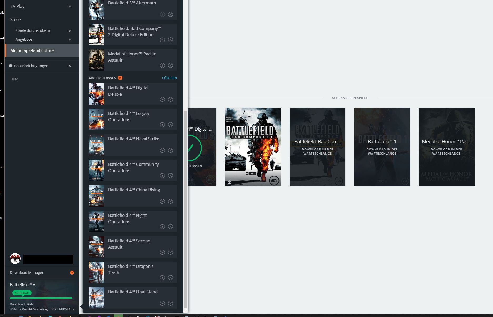Screen dimensions: 493x317
Task: Expand the EA Play submenu
Action: 69,6
